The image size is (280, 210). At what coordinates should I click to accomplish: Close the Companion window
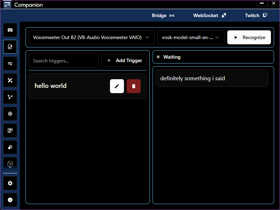pyautogui.click(x=273, y=3)
